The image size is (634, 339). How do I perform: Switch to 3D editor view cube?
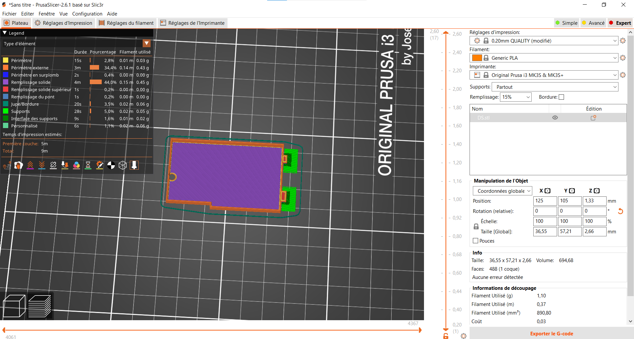pos(14,306)
